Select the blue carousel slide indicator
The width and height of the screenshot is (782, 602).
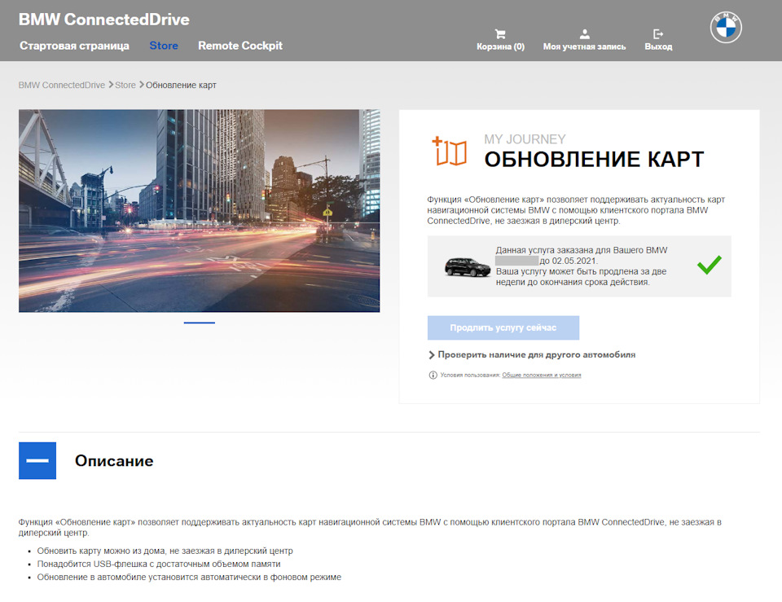point(200,323)
